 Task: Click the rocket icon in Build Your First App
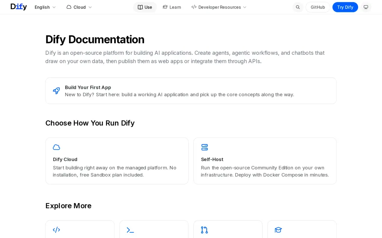[x=56, y=91]
